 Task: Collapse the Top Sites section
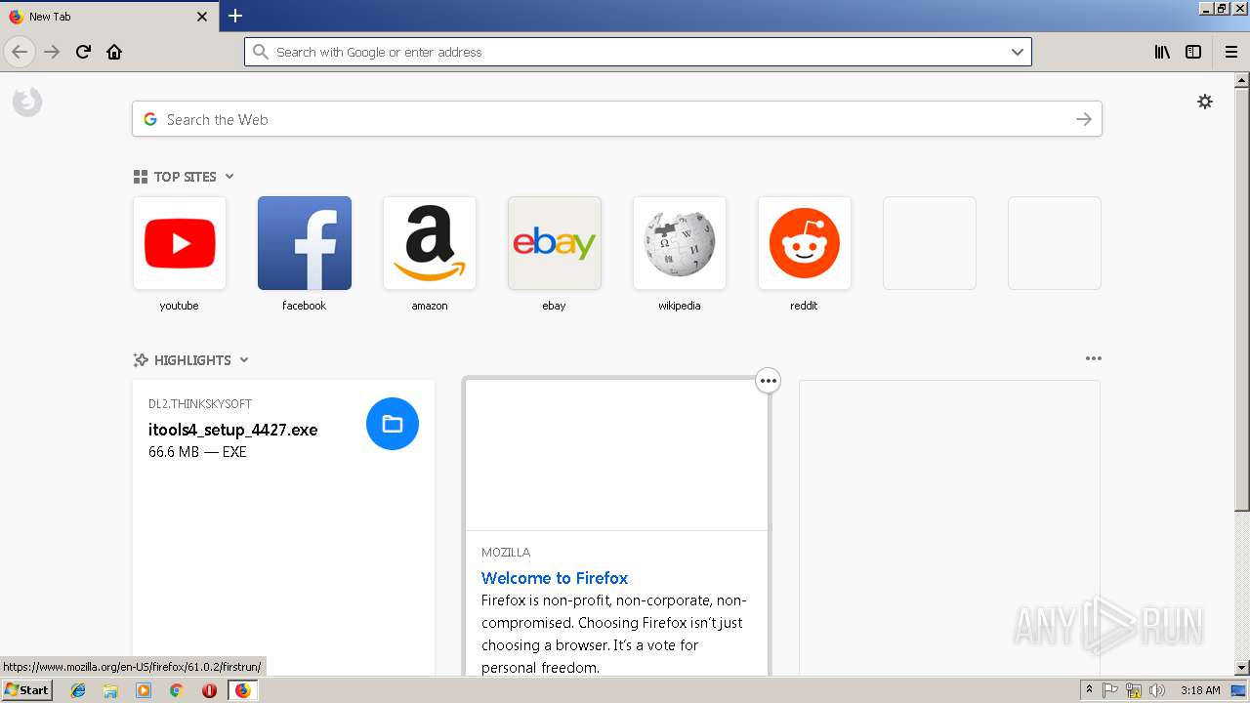[229, 177]
